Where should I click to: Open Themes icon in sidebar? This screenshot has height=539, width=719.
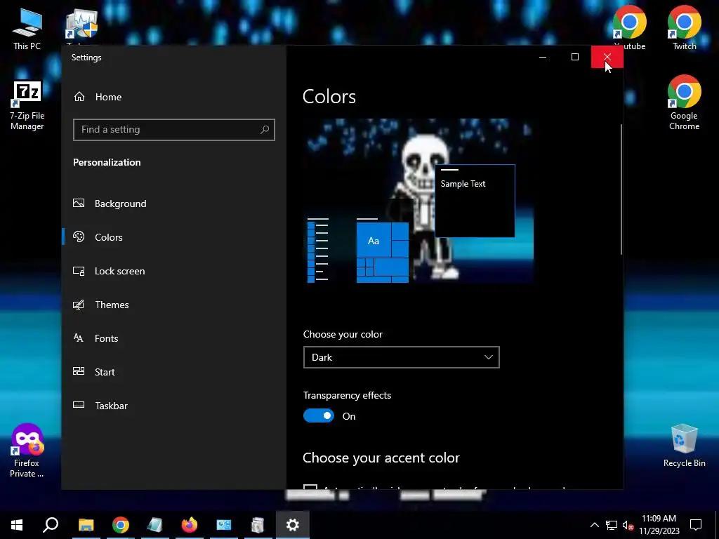(79, 305)
